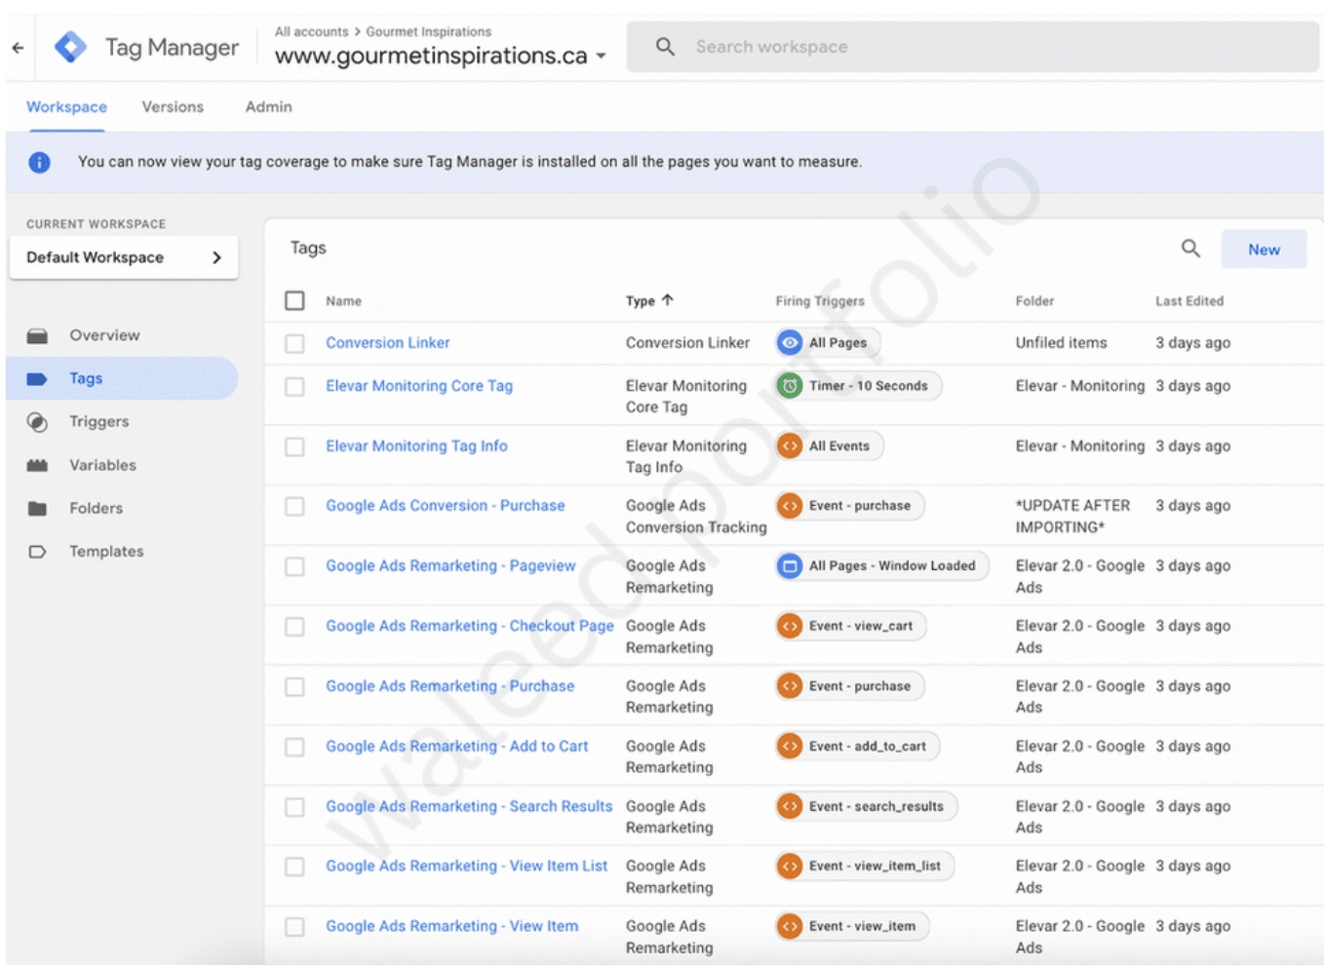
Task: Open the Conversion Linker tag link
Action: pyautogui.click(x=387, y=343)
